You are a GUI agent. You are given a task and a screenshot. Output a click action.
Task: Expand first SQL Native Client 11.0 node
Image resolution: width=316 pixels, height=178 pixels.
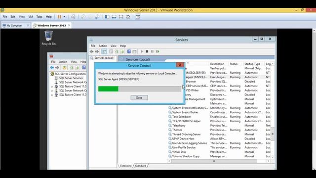coord(52,87)
